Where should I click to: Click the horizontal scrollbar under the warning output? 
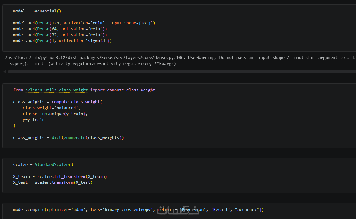click(x=182, y=72)
